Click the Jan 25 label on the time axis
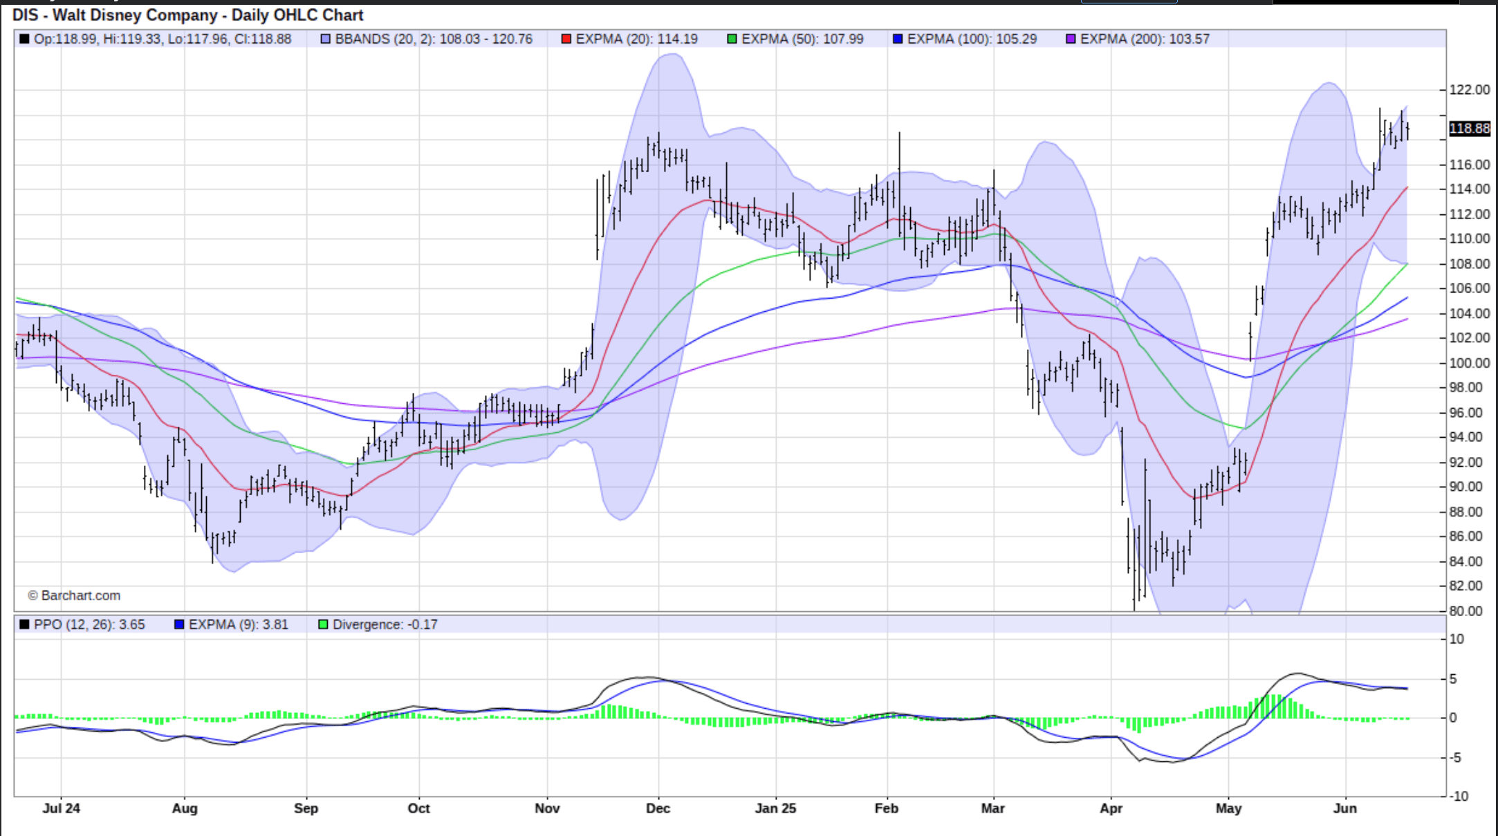 [775, 808]
